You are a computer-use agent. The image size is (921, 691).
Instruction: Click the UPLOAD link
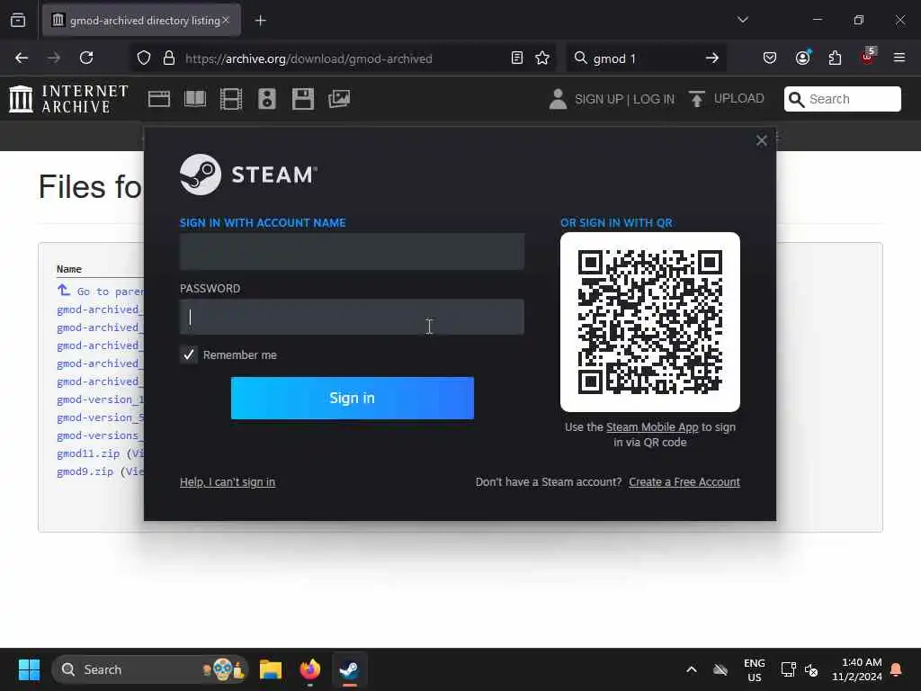(x=727, y=99)
